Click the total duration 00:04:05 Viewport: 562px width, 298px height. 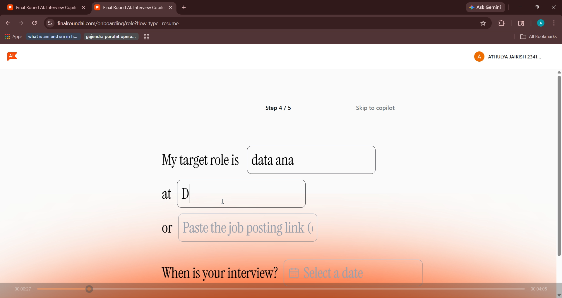(539, 289)
